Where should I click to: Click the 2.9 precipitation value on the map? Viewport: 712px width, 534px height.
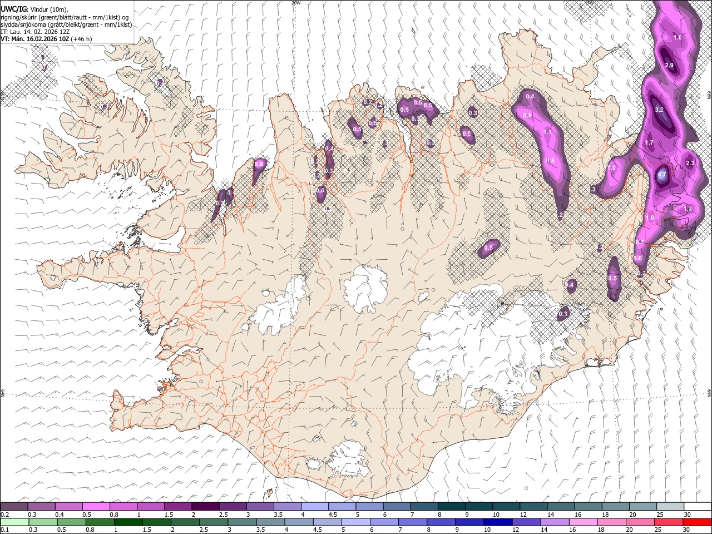pyautogui.click(x=669, y=66)
